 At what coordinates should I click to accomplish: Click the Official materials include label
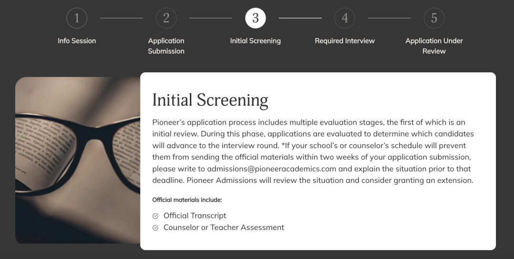(187, 200)
